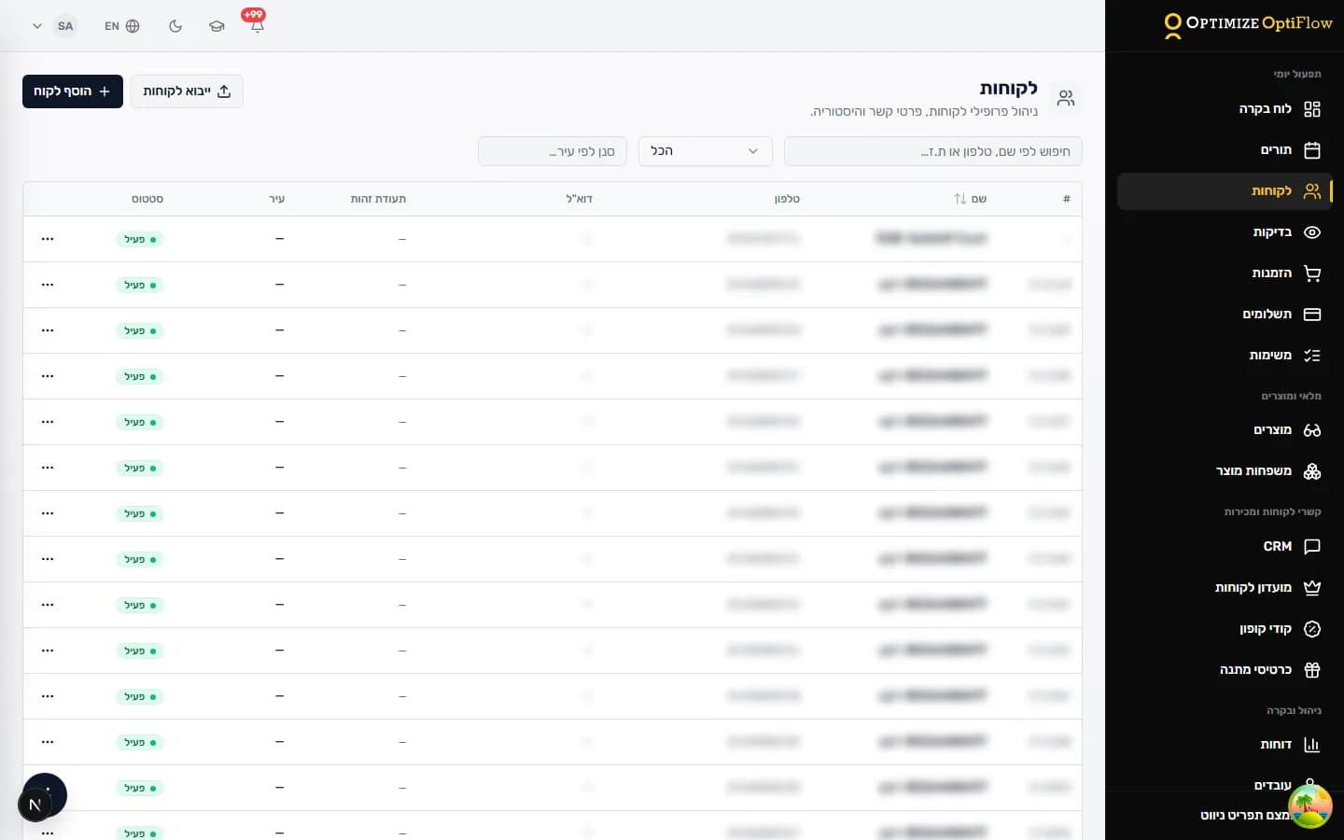This screenshot has height=840, width=1344.
Task: Open בדיקה eye exam sidebar item
Action: (x=1225, y=232)
